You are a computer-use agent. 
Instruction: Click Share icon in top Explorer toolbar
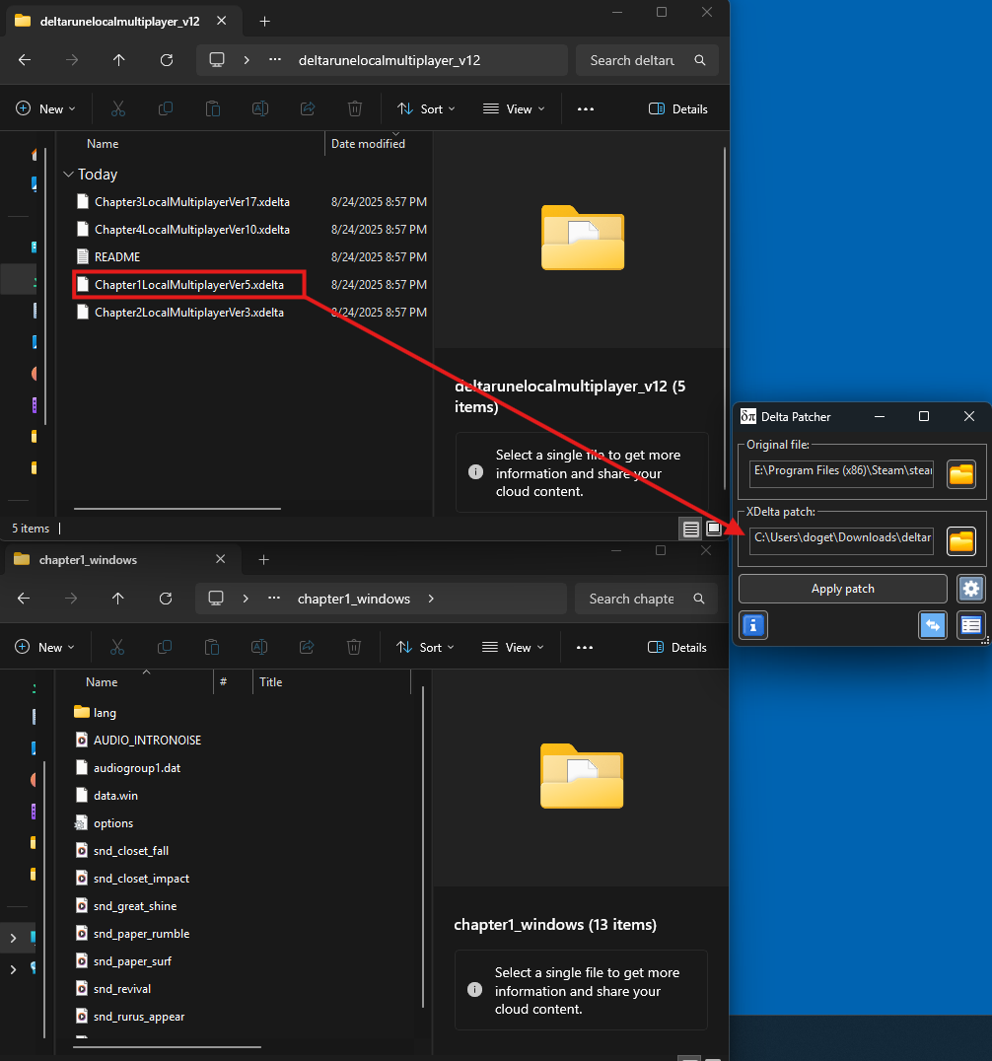[x=308, y=108]
